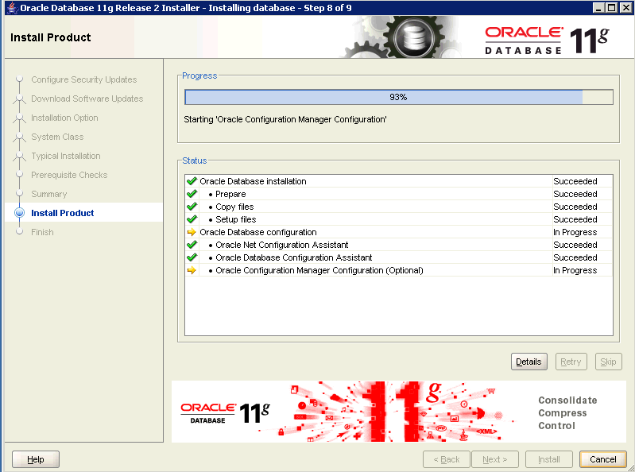Select the Install Product step in sidebar
Image resolution: width=635 pixels, height=472 pixels.
62,213
